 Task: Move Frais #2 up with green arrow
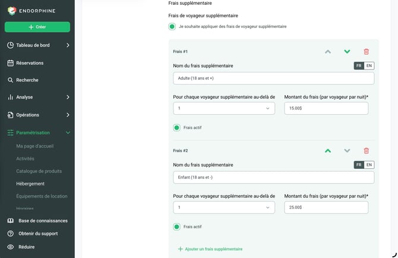coord(328,151)
